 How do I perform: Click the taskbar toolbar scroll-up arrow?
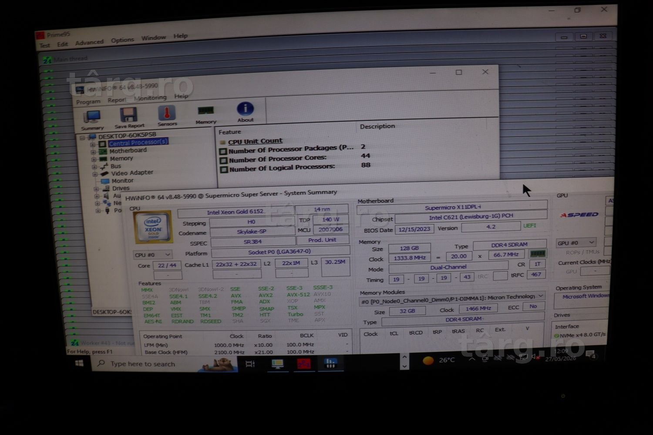pyautogui.click(x=404, y=357)
